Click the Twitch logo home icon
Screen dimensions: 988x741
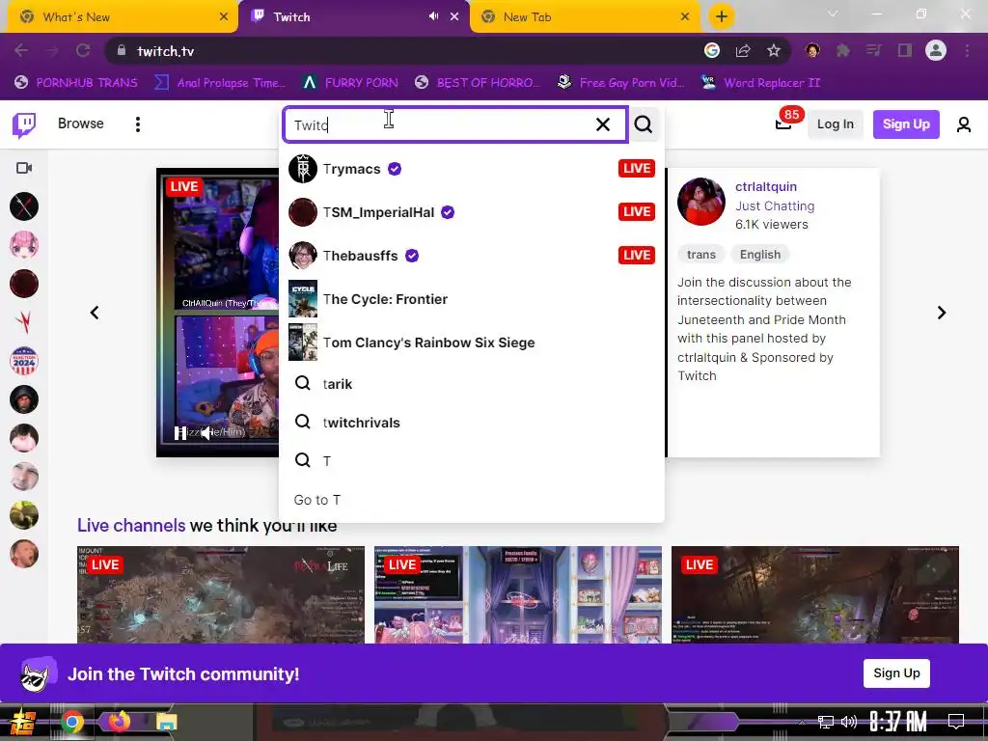pyautogui.click(x=24, y=124)
